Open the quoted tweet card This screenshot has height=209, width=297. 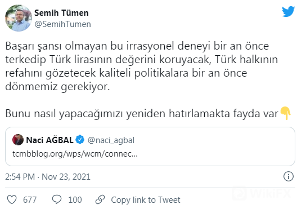point(150,146)
